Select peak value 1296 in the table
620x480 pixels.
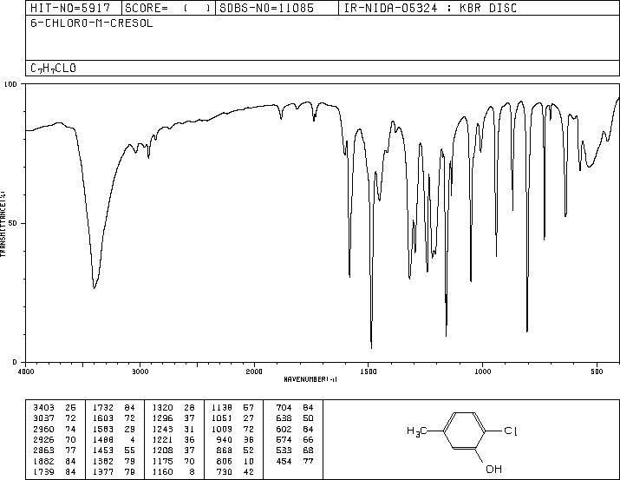click(x=162, y=418)
